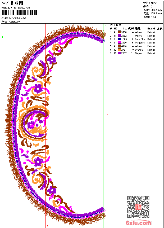Click file name MNA3033.emb
Viewport: 164px width, 228px height.
tap(18, 18)
